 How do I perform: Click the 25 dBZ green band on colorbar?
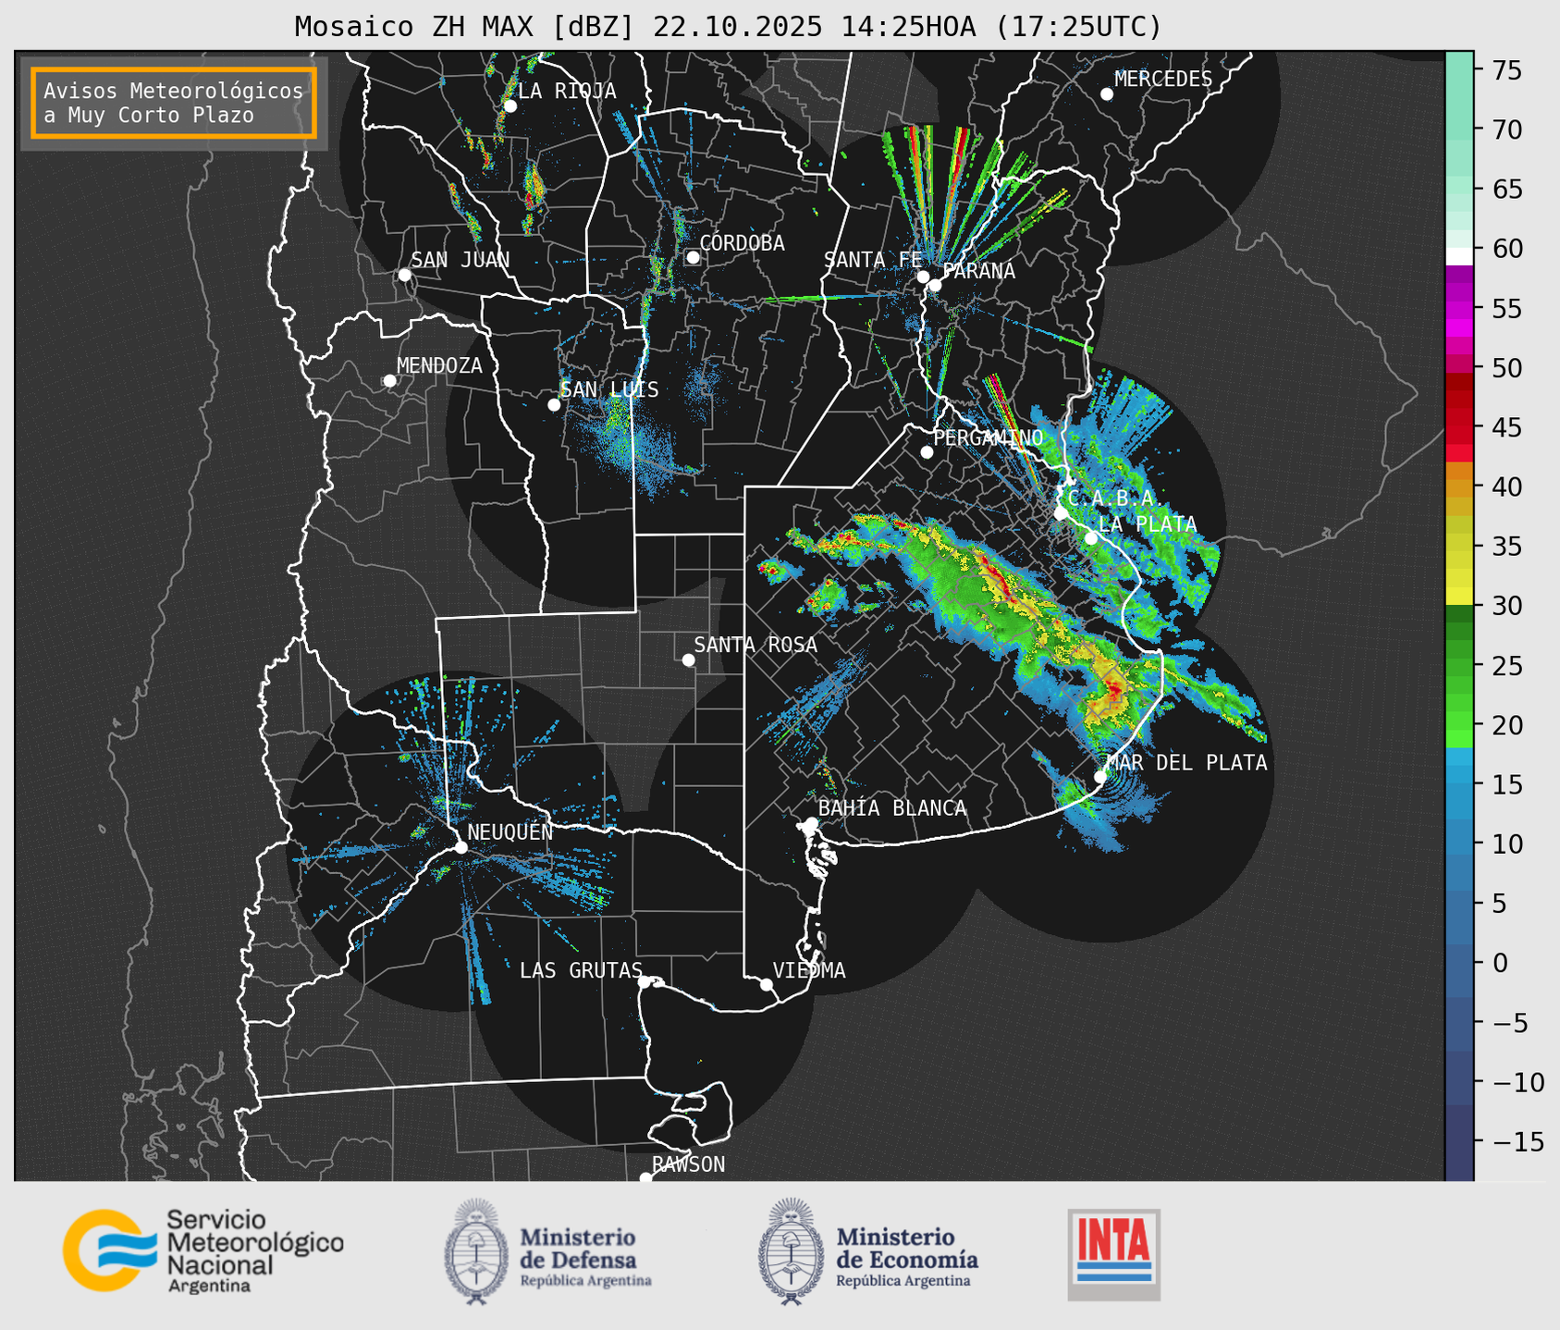[x=1459, y=666]
